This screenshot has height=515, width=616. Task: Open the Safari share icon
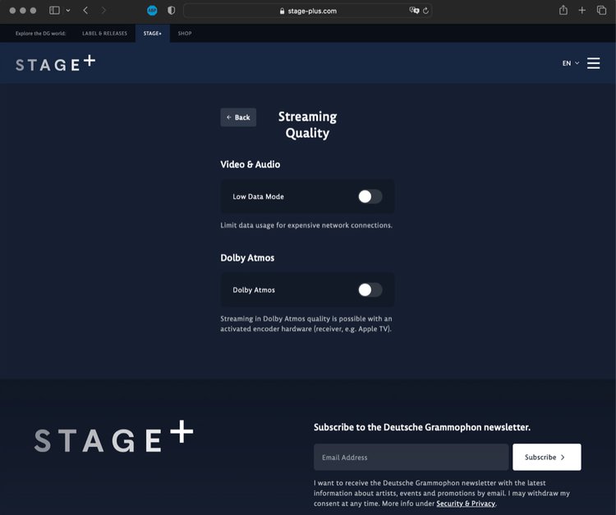(x=563, y=10)
